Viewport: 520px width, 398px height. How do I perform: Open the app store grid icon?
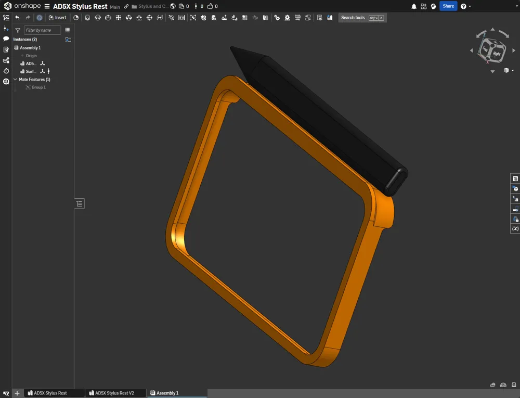(x=423, y=6)
